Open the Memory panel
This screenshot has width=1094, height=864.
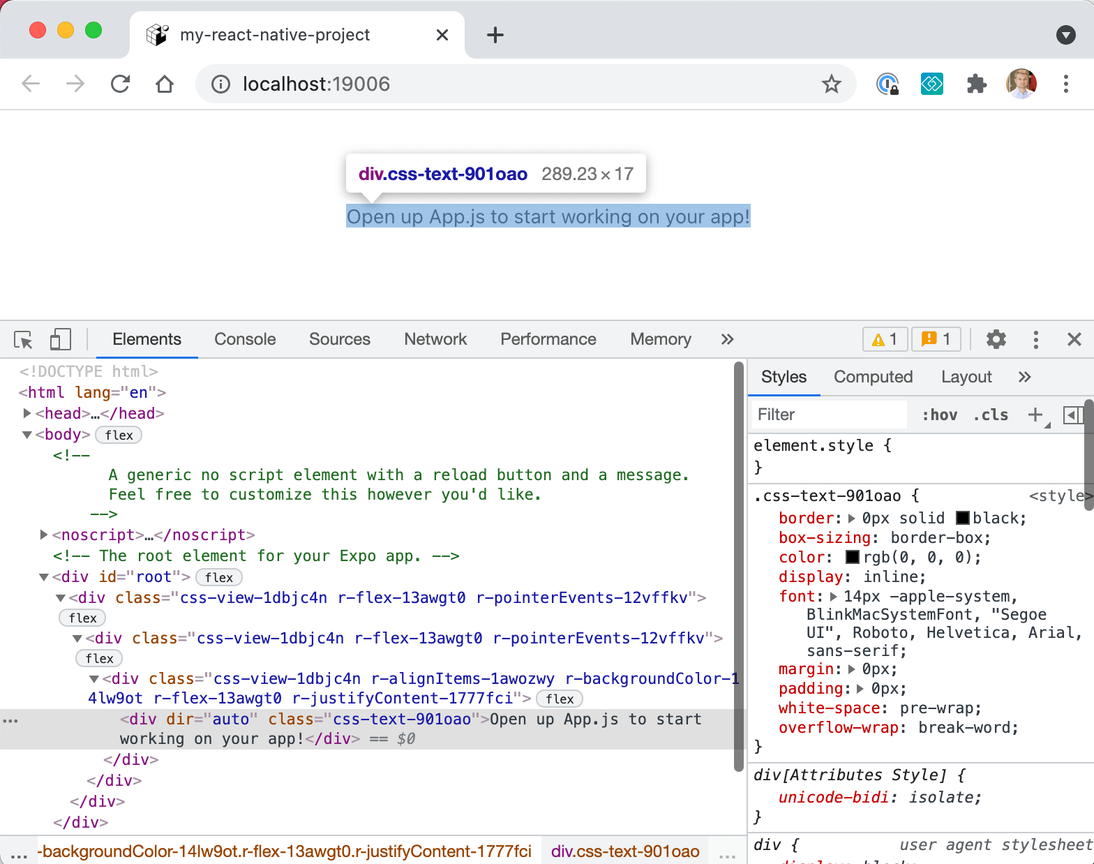pos(661,339)
